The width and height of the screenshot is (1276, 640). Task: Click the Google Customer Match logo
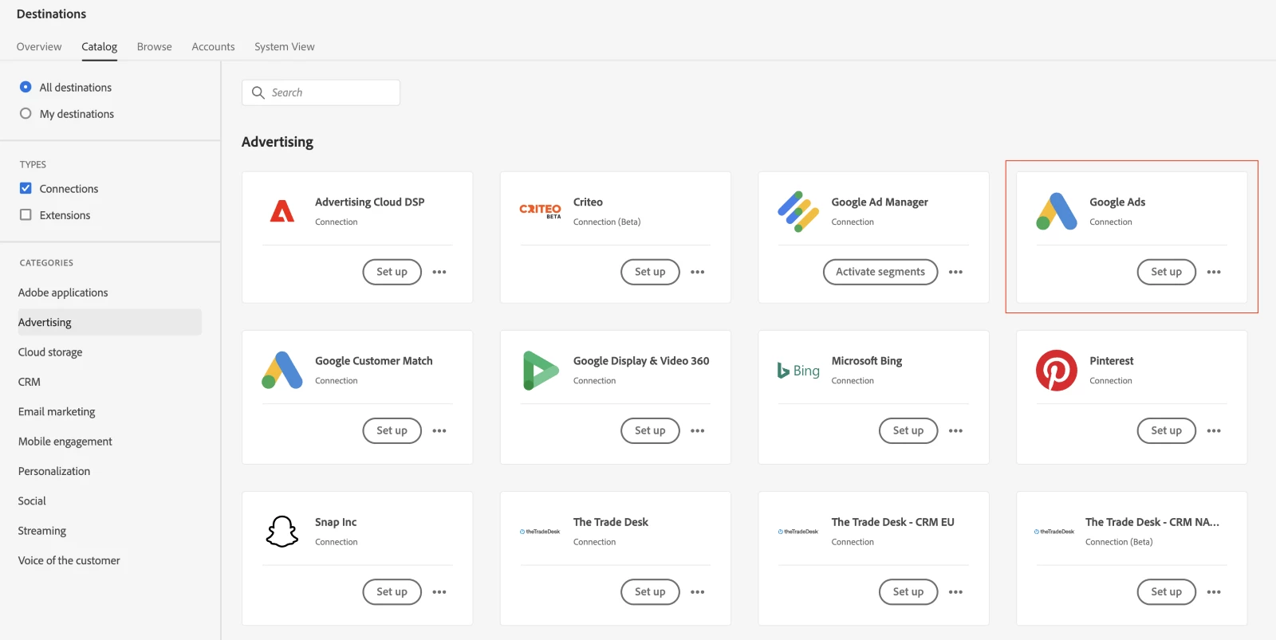tap(282, 370)
